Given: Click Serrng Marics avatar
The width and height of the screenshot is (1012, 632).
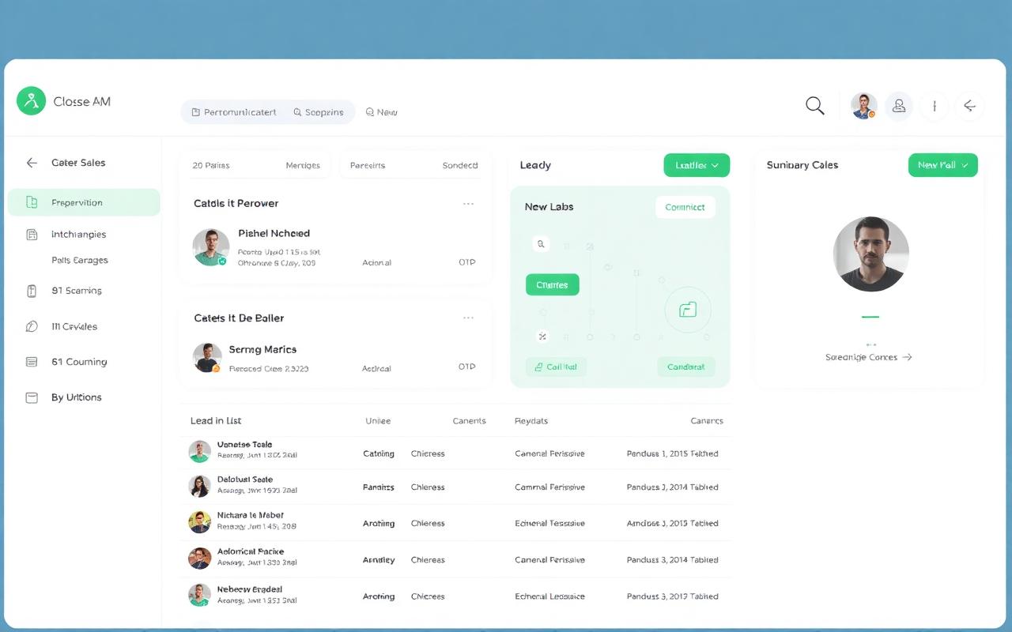Looking at the screenshot, I should coord(207,358).
